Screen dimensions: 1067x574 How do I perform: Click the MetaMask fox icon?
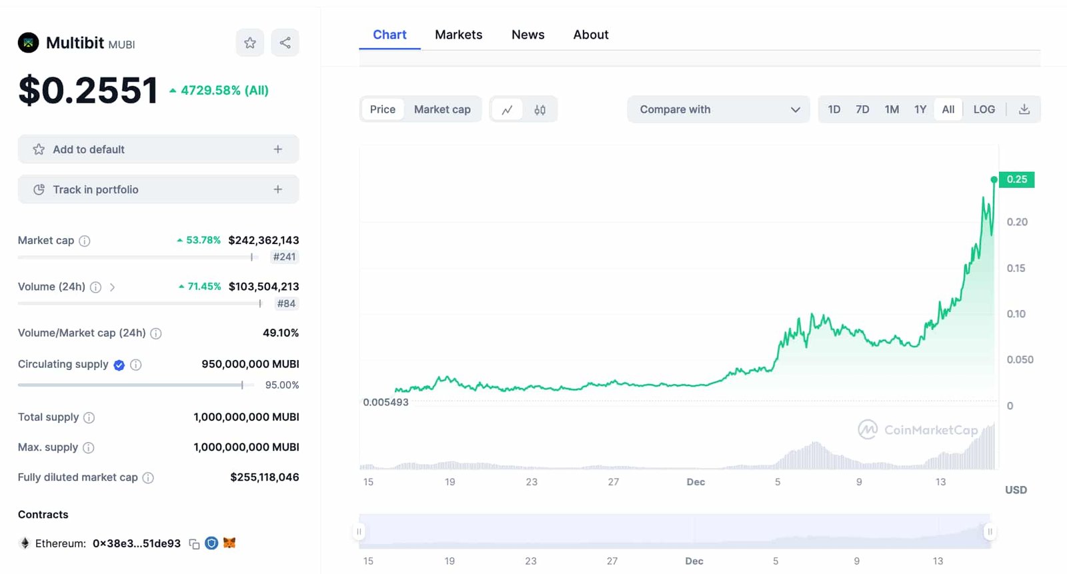coord(229,543)
